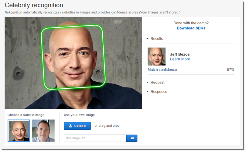Open the Learn More link in results
Image resolution: width=246 pixels, height=152 pixels.
[x=180, y=59]
